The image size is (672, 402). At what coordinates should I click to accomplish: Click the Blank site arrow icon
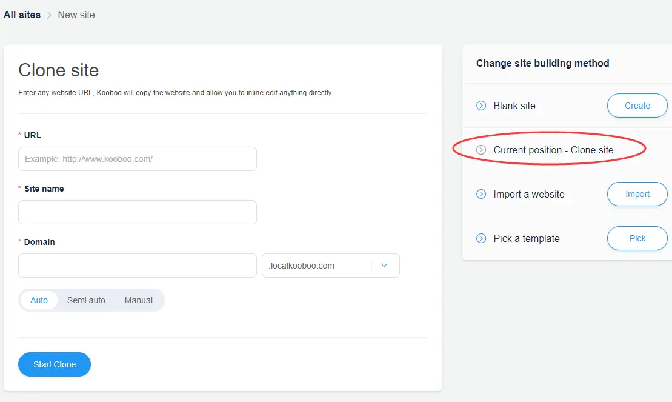click(x=481, y=106)
